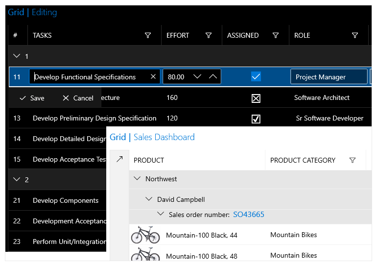This screenshot has width=377, height=266.
Task: Collapse the Sales order number group
Action: click(161, 214)
